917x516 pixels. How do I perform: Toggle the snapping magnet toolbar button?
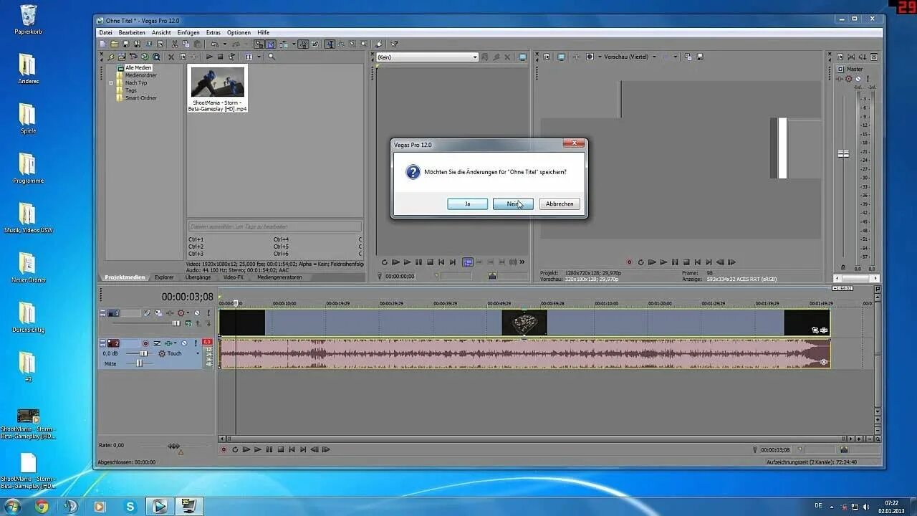click(x=259, y=44)
